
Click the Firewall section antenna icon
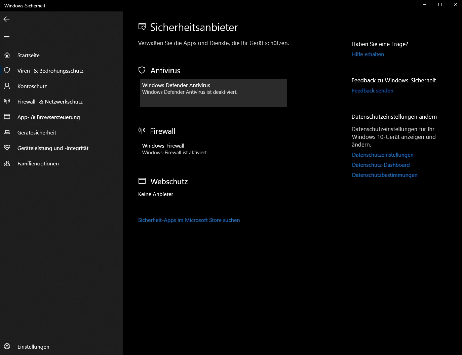[x=142, y=131]
